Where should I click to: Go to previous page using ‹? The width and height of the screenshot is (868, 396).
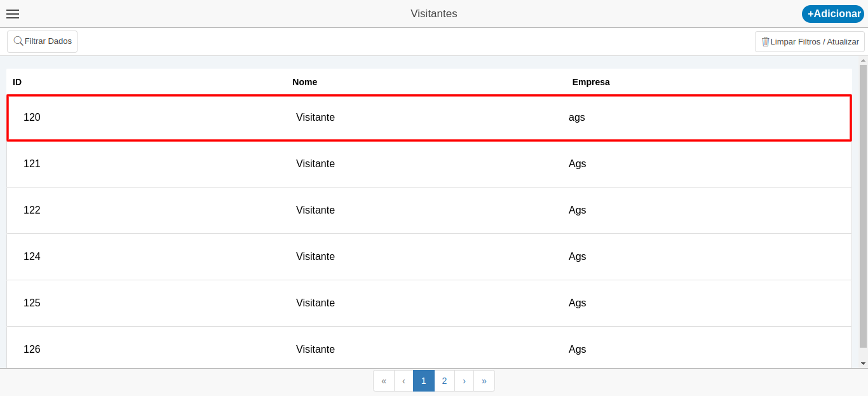tap(403, 381)
